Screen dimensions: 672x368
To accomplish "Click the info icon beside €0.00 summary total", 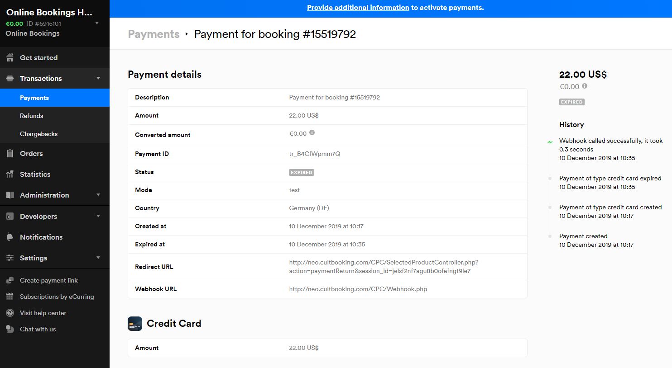I will click(x=584, y=86).
